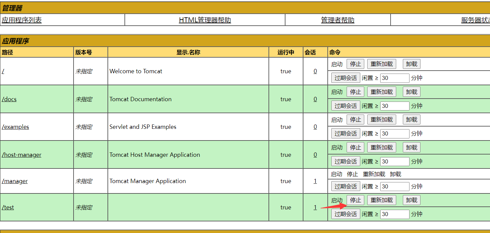The height and width of the screenshot is (233, 490).
Task: Expire sessions for Servlet and JSP Examples
Action: tap(346, 133)
